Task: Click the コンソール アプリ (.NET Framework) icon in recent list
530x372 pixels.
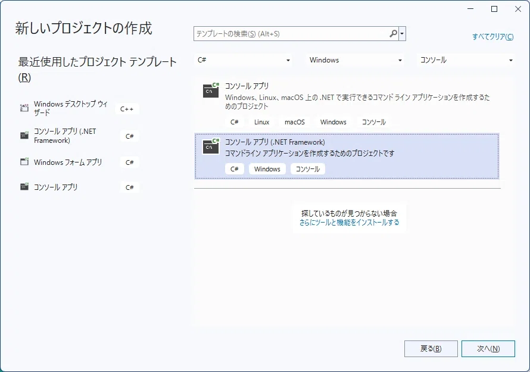Action: coord(24,136)
